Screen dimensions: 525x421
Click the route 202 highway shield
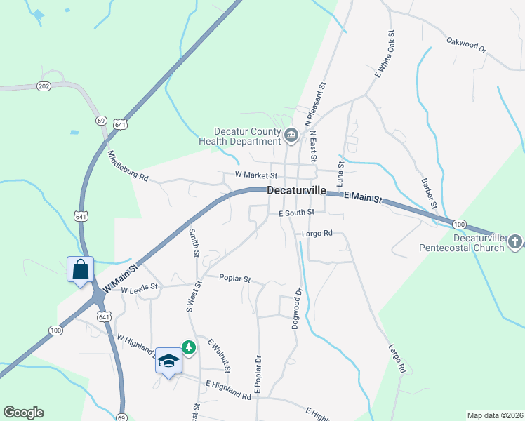tap(44, 86)
